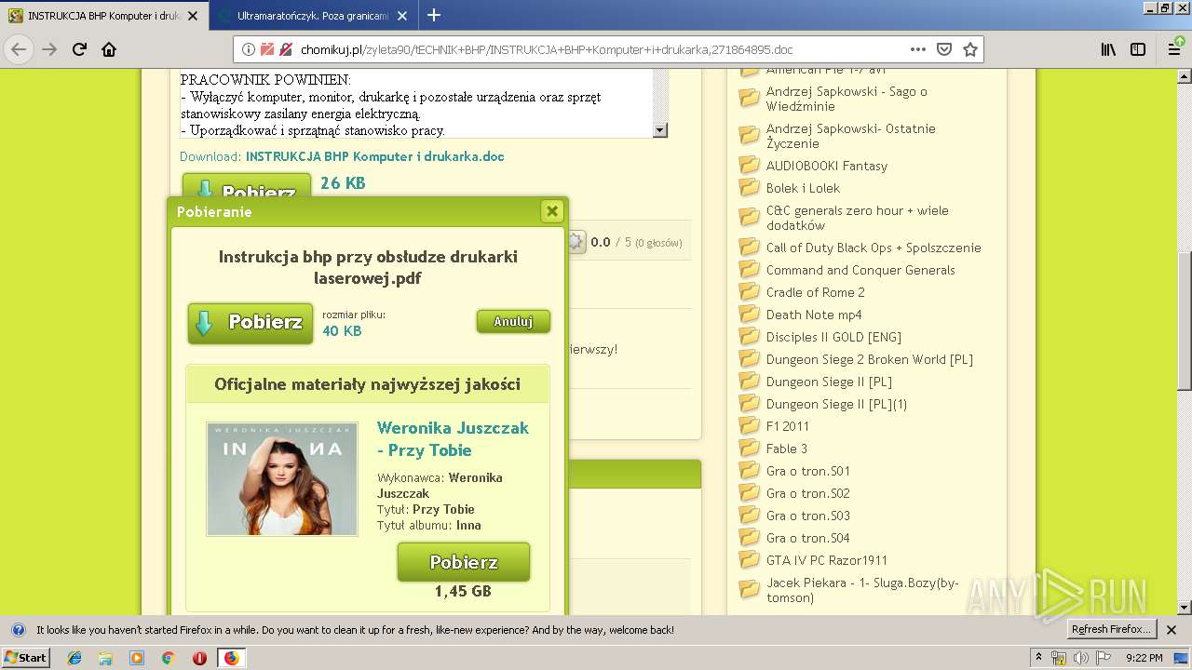Click the green Pobierz button for the PDF

click(x=251, y=323)
